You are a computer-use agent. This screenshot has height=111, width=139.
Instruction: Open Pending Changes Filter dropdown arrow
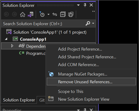(48, 14)
